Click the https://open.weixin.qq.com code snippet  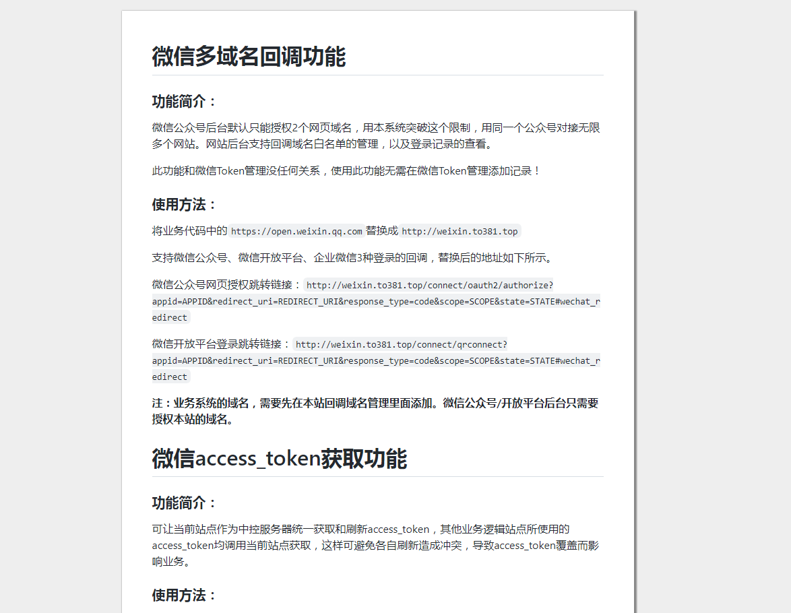pyautogui.click(x=296, y=232)
